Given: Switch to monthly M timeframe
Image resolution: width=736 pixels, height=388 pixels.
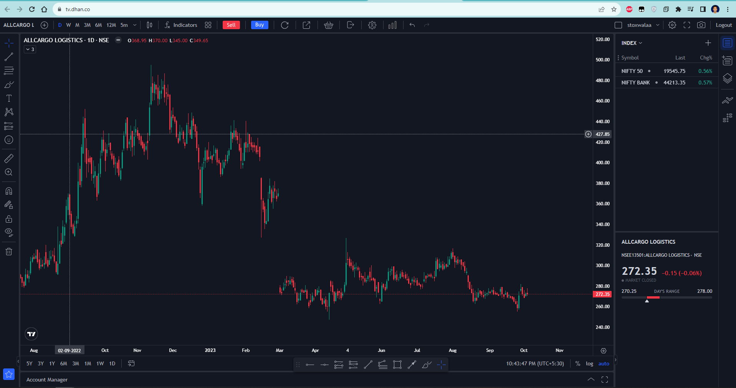Looking at the screenshot, I should click(77, 25).
